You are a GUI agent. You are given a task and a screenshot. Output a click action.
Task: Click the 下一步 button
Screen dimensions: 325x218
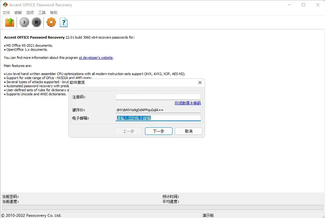158,131
